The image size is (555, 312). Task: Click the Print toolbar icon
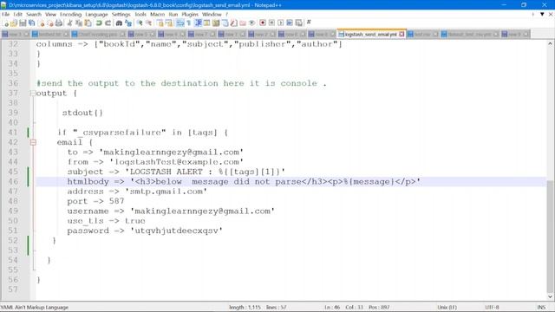59,23
